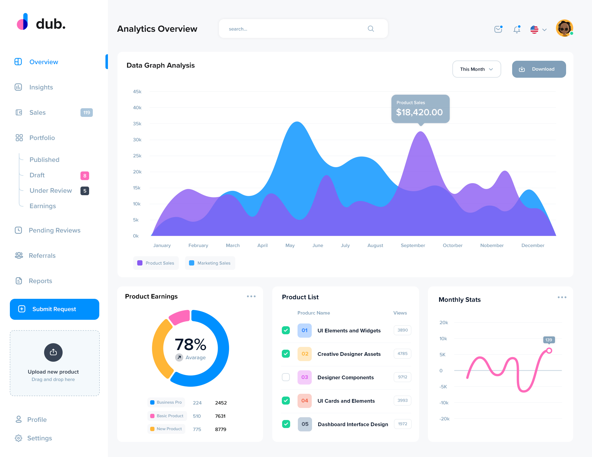The height and width of the screenshot is (457, 592).
Task: Open the This Month dropdown
Action: tap(476, 69)
